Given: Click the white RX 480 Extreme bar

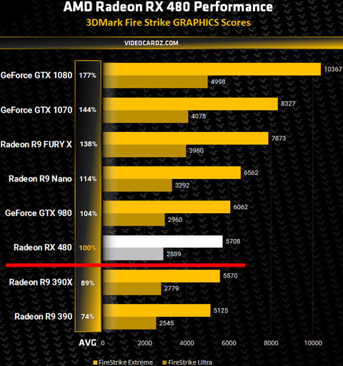Looking at the screenshot, I should pyautogui.click(x=163, y=242).
